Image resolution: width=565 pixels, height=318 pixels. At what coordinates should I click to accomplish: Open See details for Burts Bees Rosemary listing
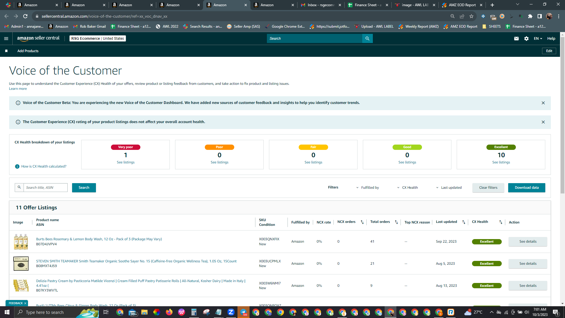[x=528, y=241]
